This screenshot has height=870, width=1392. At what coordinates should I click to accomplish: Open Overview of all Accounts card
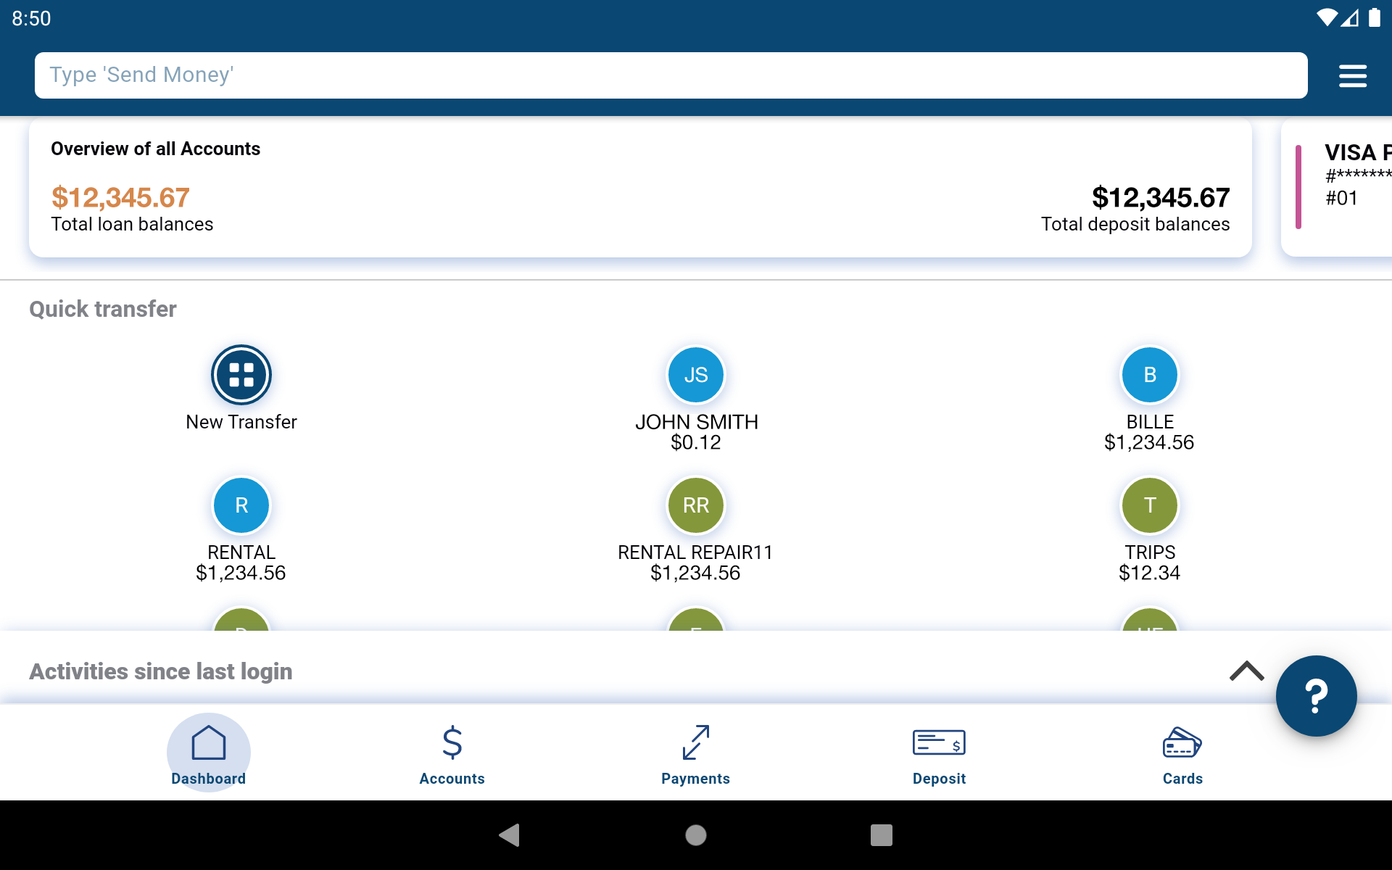point(640,188)
